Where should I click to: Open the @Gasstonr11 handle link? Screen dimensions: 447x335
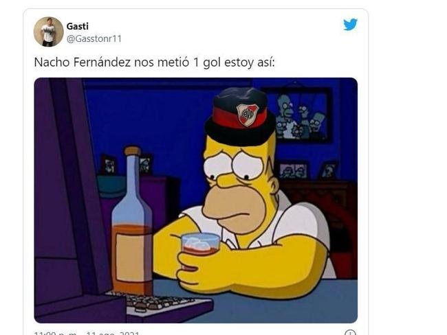click(94, 38)
